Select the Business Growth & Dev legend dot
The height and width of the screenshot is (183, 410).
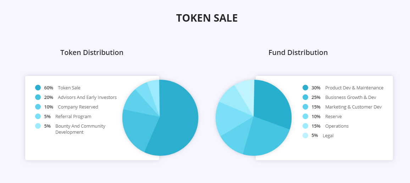[x=305, y=97]
